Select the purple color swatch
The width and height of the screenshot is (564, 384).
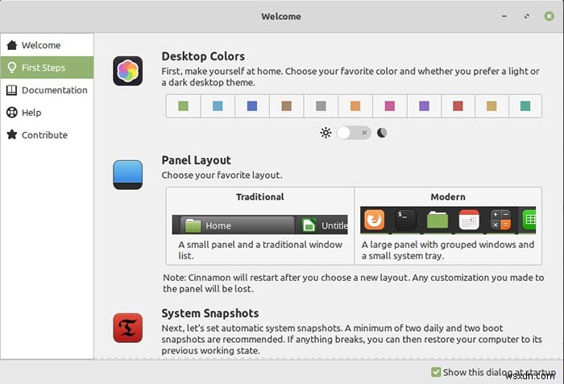(x=424, y=106)
